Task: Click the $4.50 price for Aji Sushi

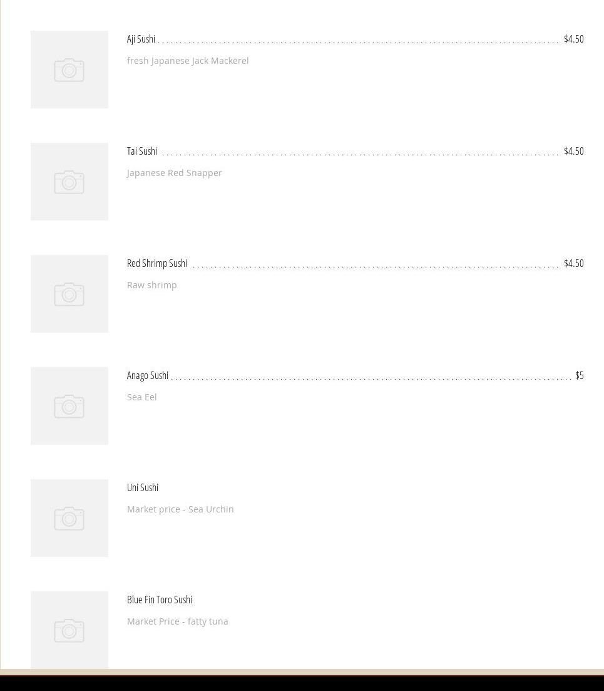Action: [573, 39]
